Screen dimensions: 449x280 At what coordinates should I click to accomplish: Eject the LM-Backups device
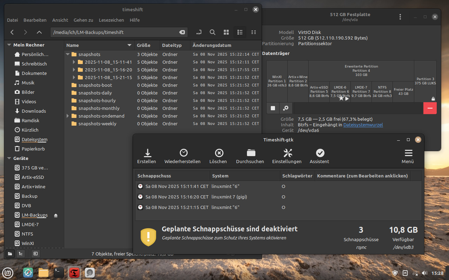click(x=56, y=215)
